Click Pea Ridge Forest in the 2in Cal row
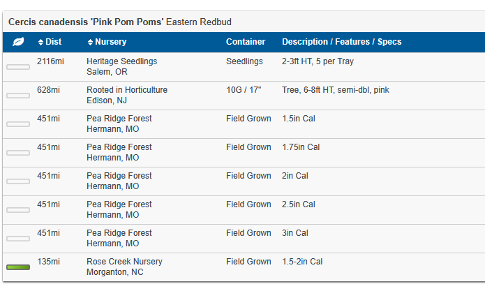 coord(119,176)
